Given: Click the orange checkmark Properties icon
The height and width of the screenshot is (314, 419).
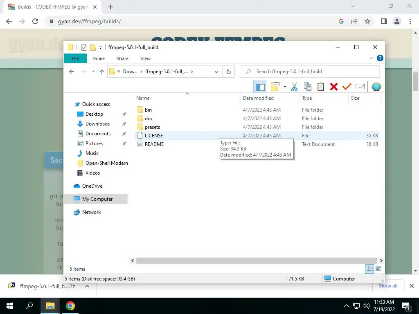Looking at the screenshot, I should pyautogui.click(x=347, y=87).
